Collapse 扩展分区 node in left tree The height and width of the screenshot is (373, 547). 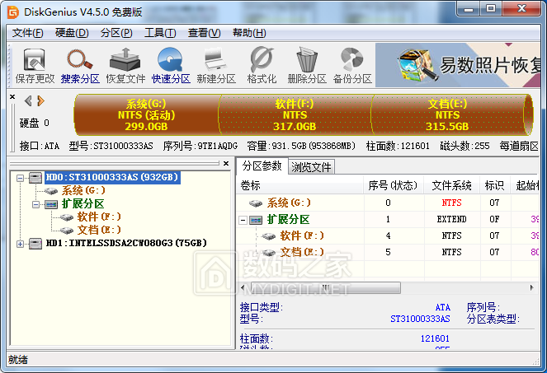tap(36, 203)
